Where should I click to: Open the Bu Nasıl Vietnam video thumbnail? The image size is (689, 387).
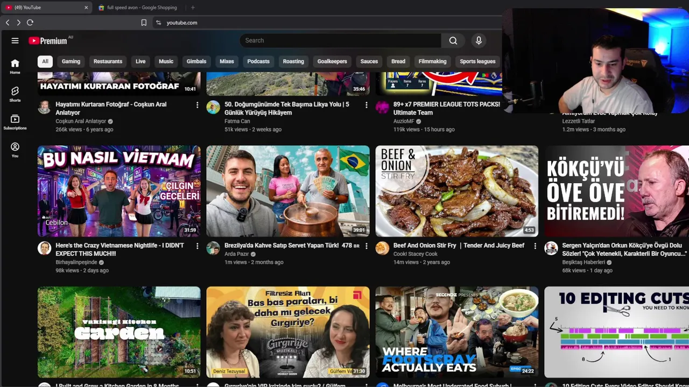click(119, 191)
